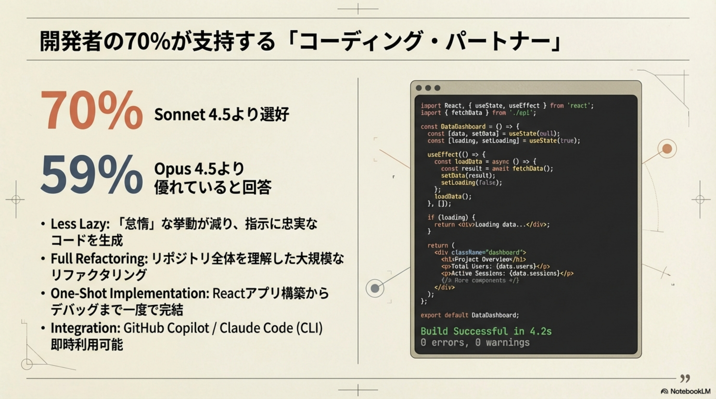Click the third dot in code window title bar

point(437,88)
